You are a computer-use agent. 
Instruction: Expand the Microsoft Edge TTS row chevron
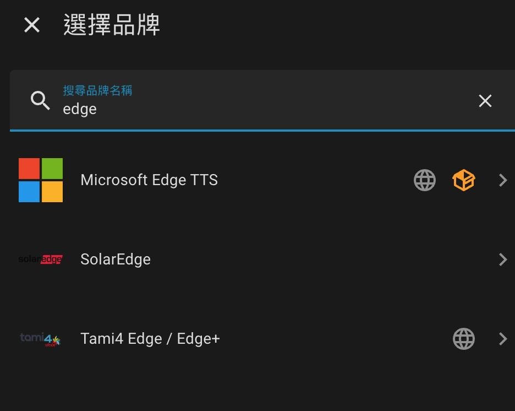(x=502, y=180)
